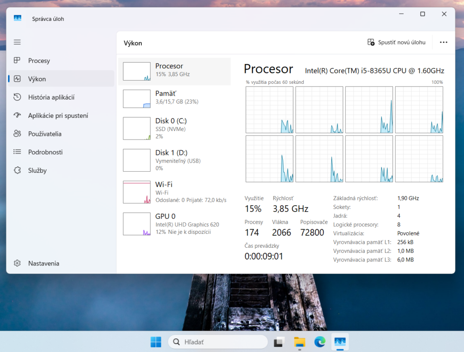Select Pamäť resource entry
The width and height of the screenshot is (464, 352).
[x=174, y=99]
